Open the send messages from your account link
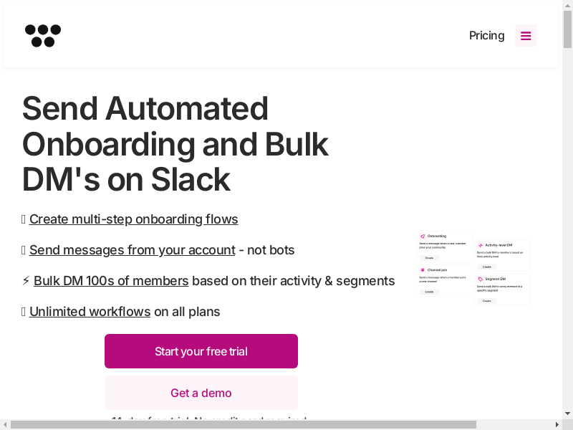 (x=132, y=250)
